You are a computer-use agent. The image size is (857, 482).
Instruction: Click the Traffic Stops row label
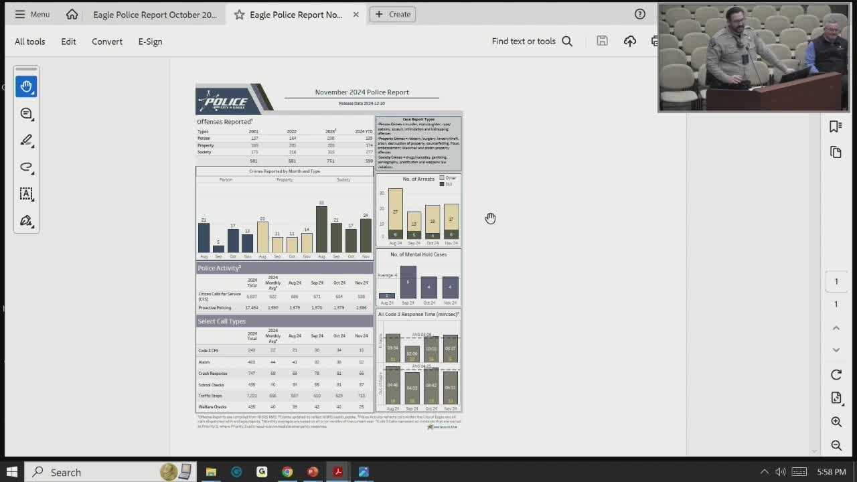[209, 396]
